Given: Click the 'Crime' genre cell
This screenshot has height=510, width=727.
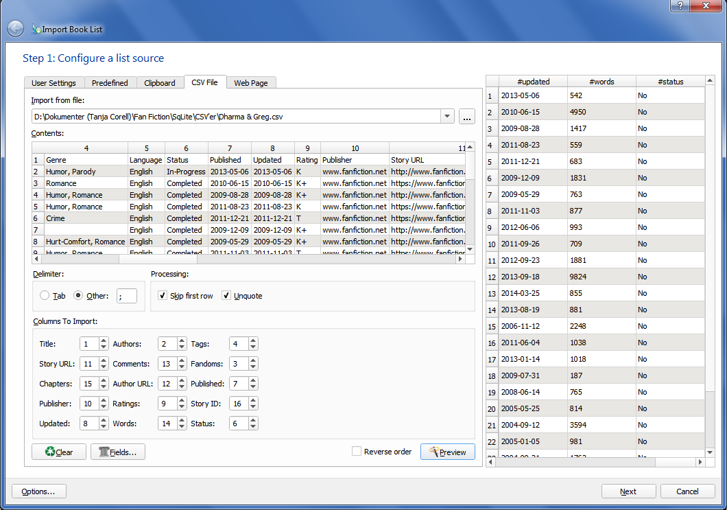Looking at the screenshot, I should click(x=86, y=218).
